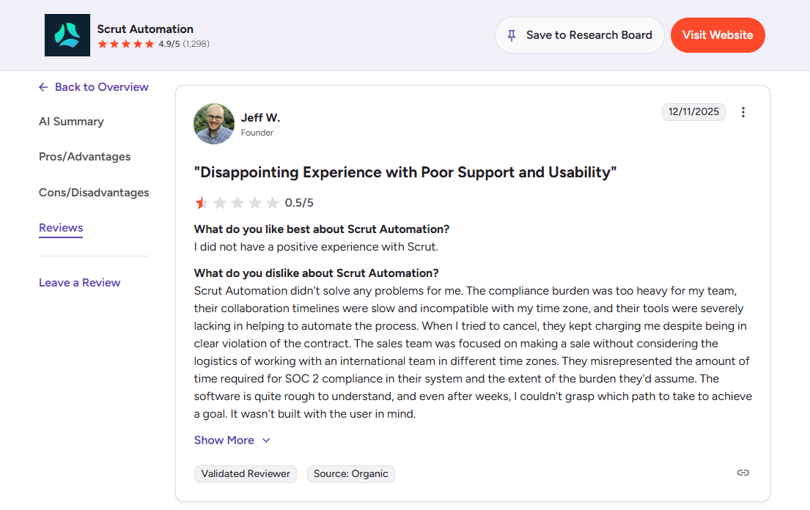Click the 12/11/2025 date chip
Image resolution: width=810 pixels, height=510 pixels.
pos(693,111)
